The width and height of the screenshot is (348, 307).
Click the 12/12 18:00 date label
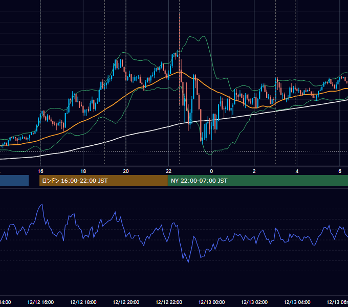(83, 302)
